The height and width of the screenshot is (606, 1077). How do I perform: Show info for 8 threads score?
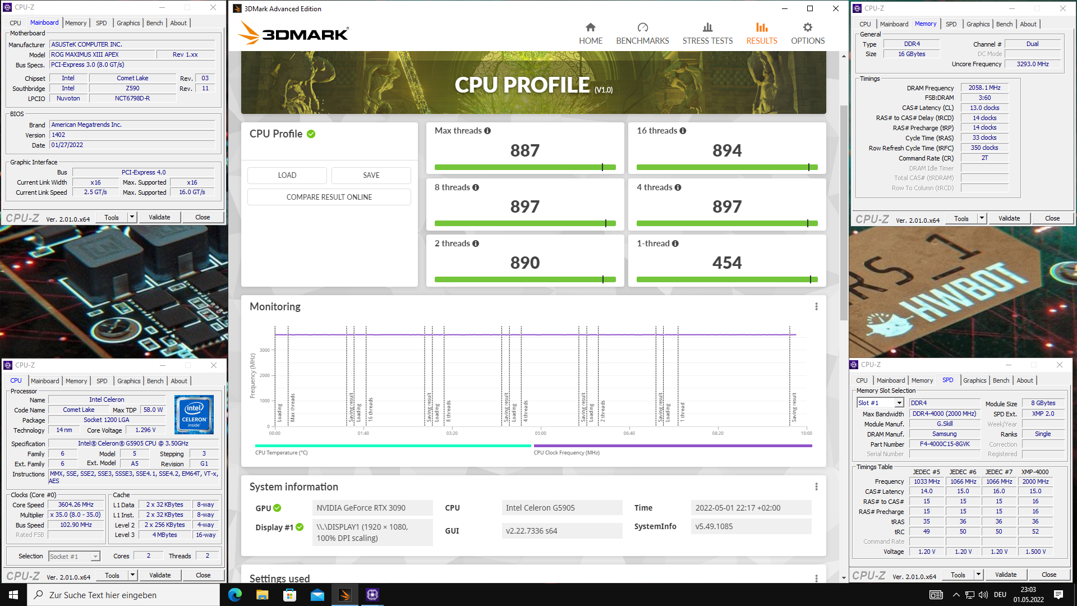tap(476, 187)
